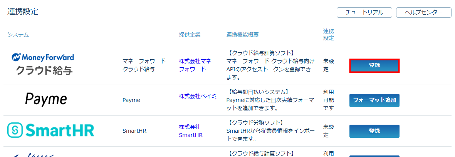
Task: Click the 連携設定 column header in table
Action: 329,35
